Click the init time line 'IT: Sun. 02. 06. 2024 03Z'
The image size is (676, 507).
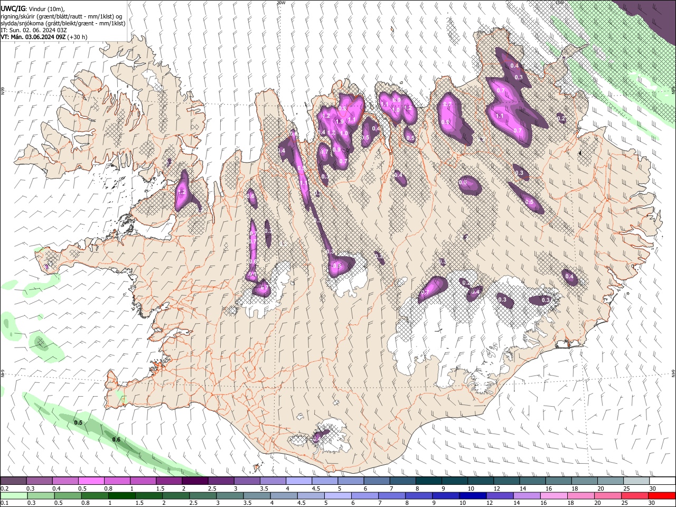[x=34, y=30]
